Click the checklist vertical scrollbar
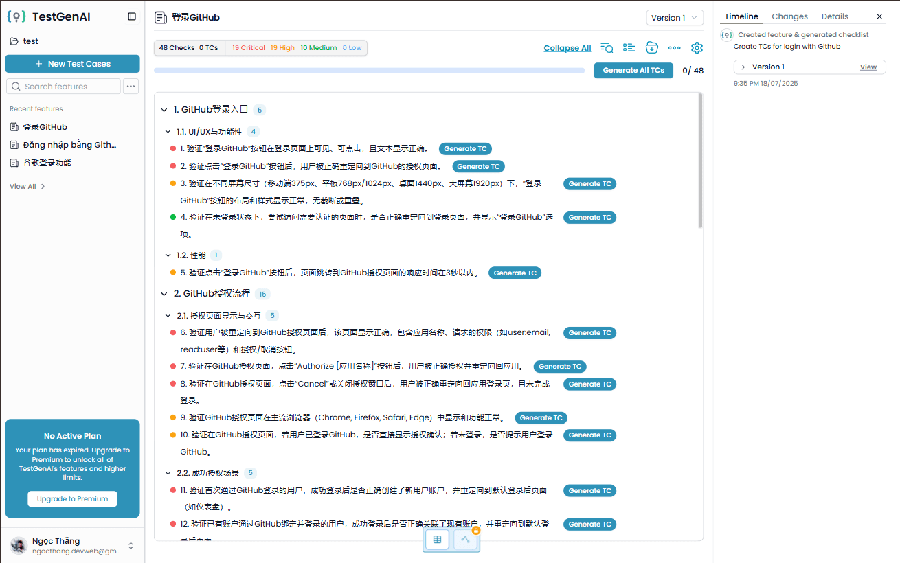Screen dimensions: 900x563 700,161
